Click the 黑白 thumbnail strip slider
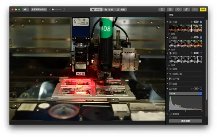This screenshot has width=217, height=137. [186, 59]
